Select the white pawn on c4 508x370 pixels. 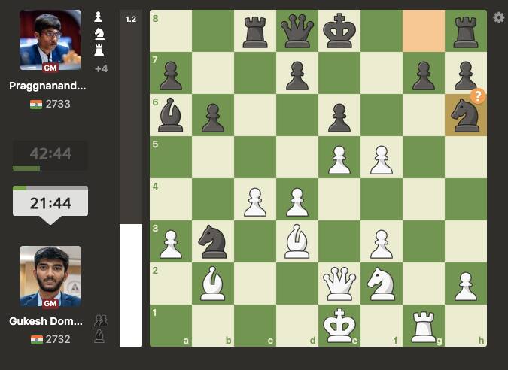click(x=255, y=202)
